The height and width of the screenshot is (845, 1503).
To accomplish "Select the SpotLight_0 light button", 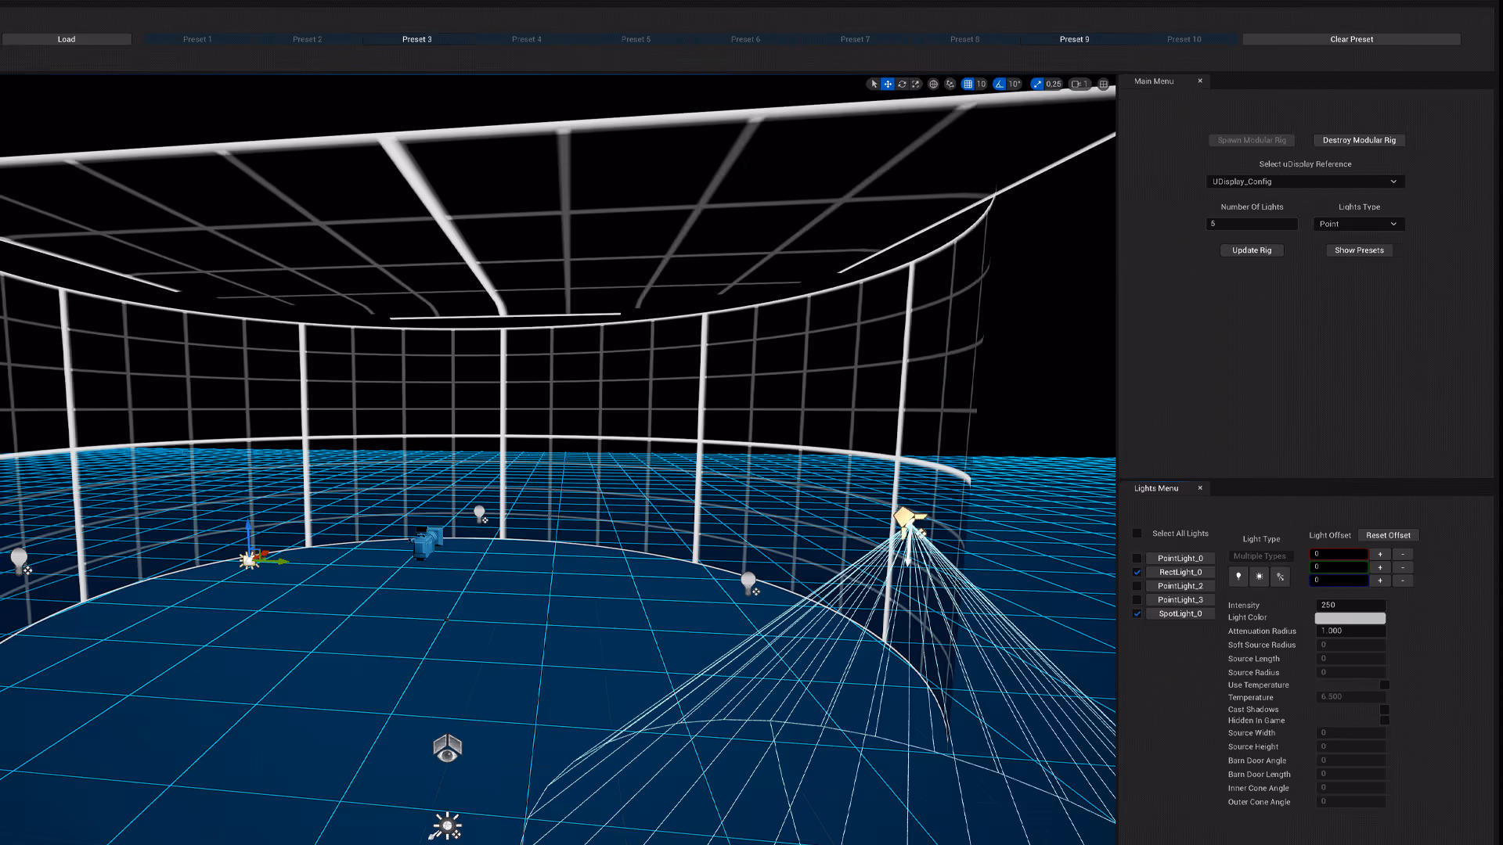I will pos(1180,614).
